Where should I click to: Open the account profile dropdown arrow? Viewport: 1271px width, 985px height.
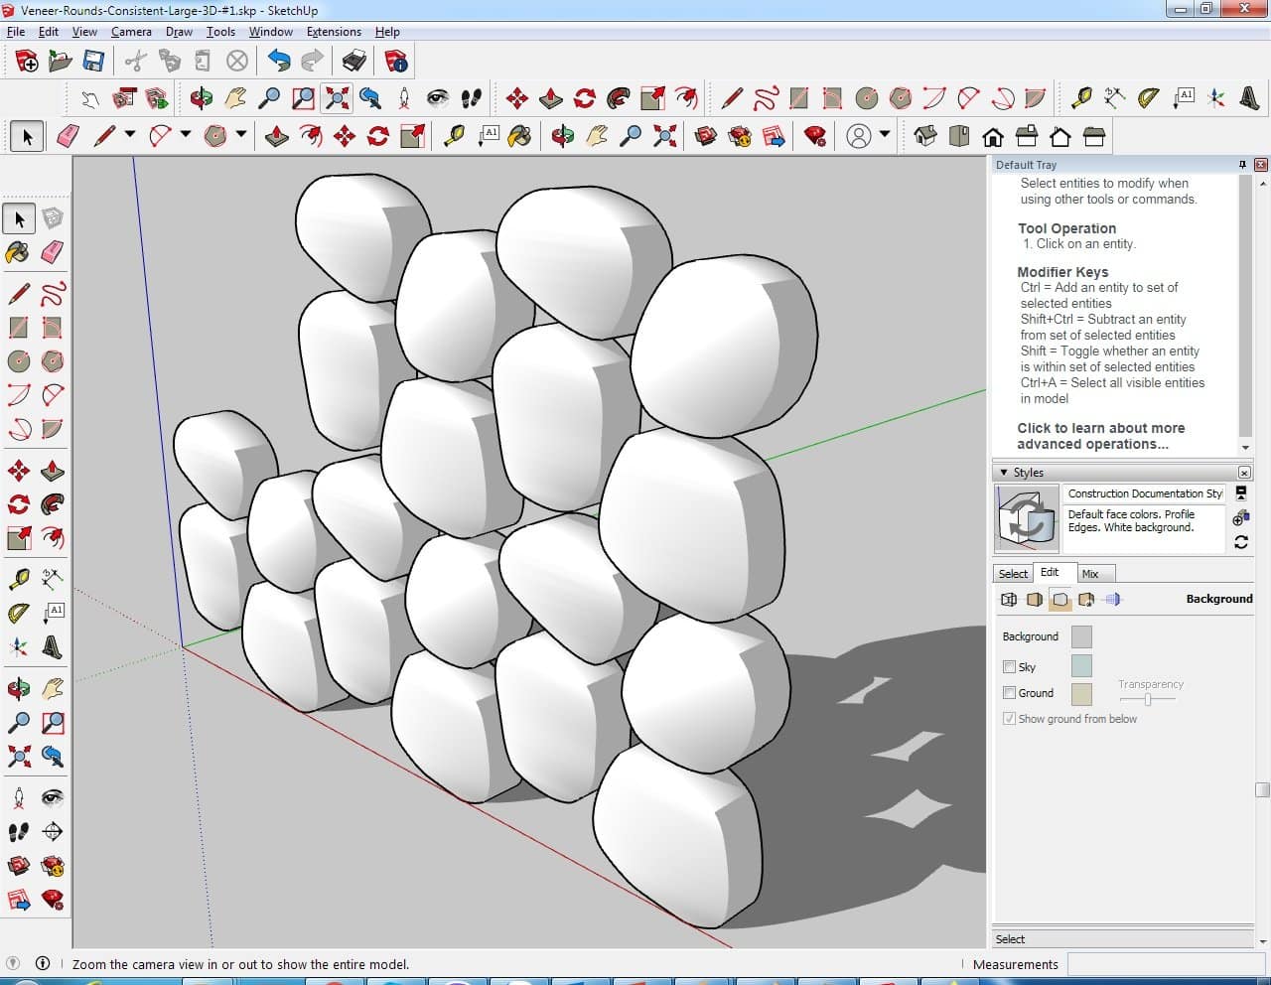pos(885,135)
